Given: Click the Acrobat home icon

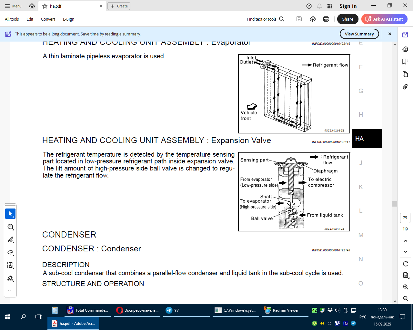Looking at the screenshot, I should tap(32, 6).
